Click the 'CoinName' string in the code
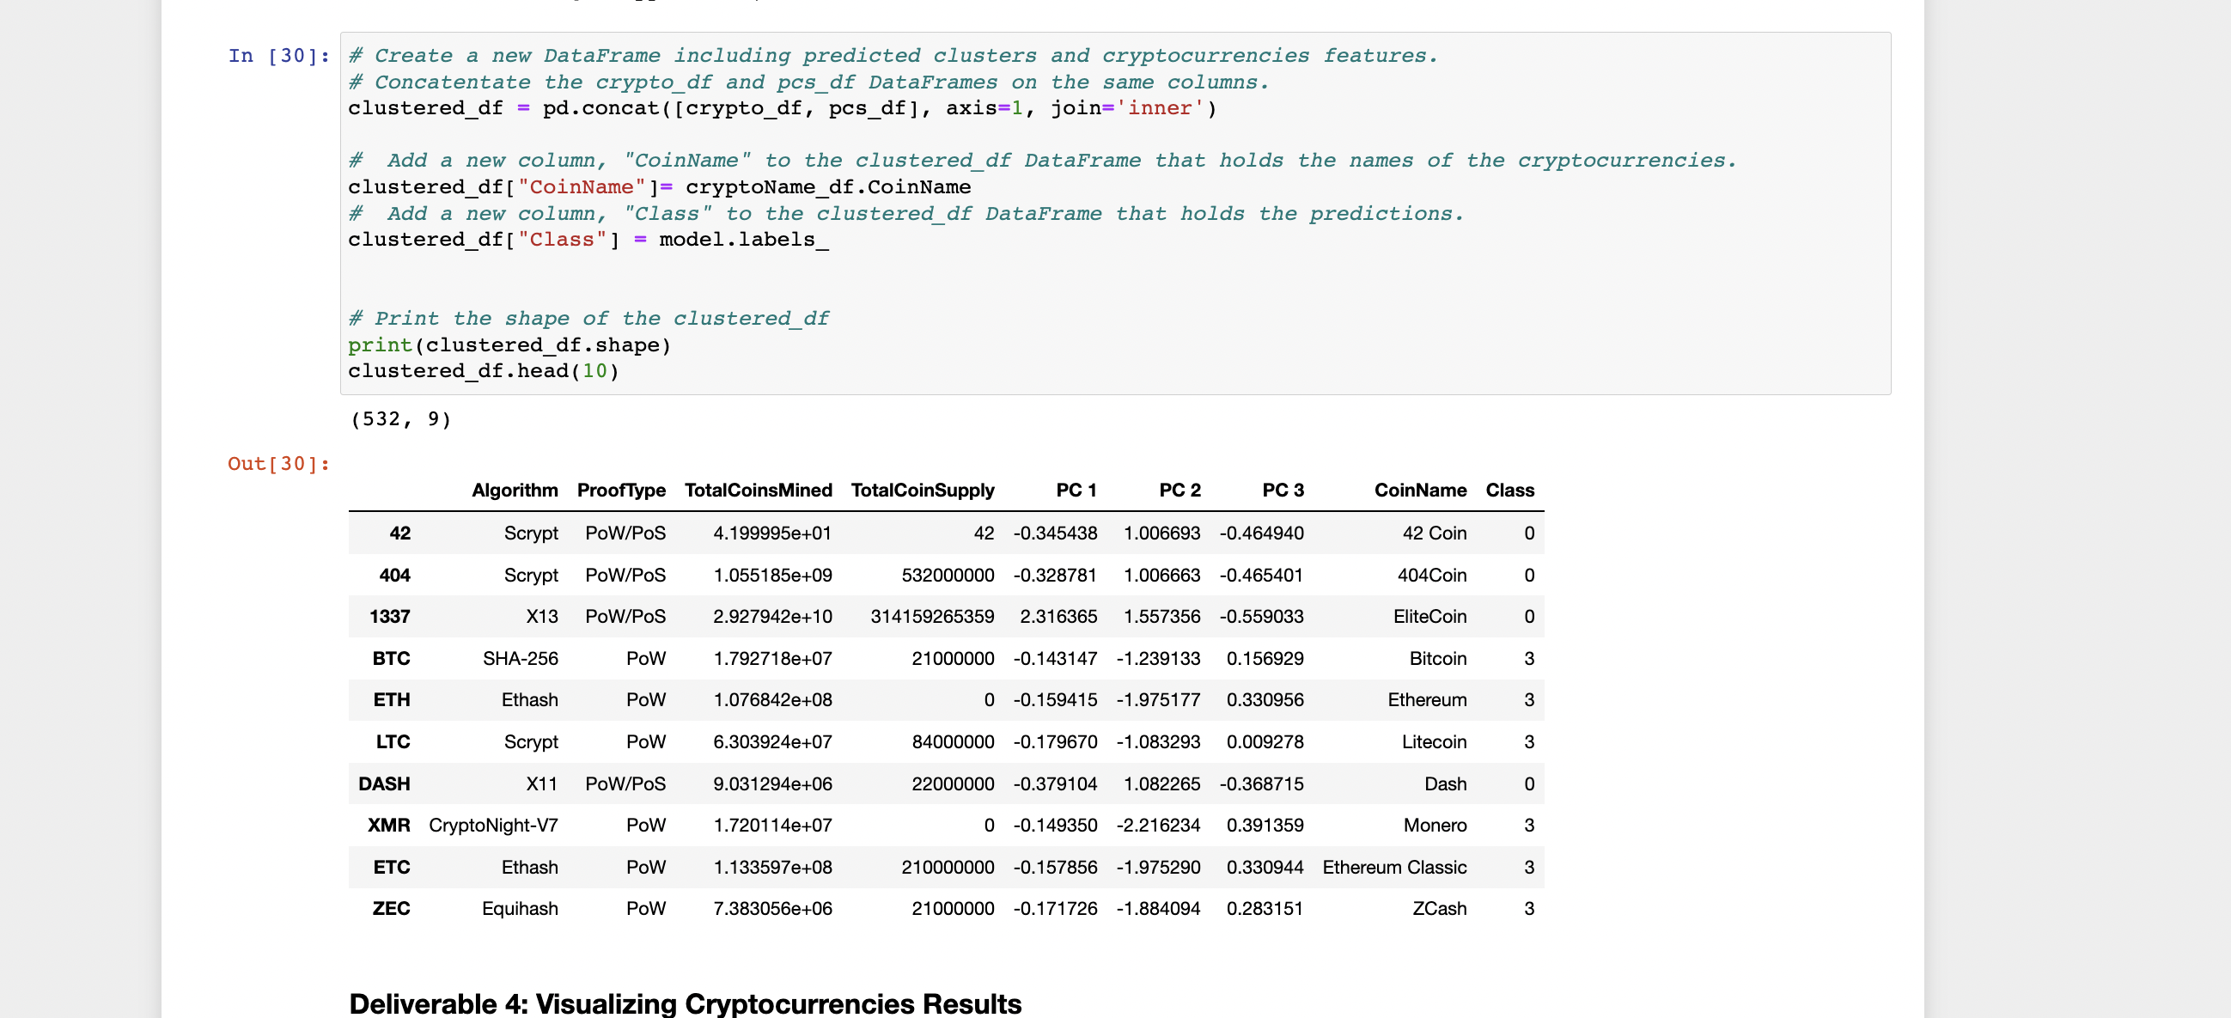 pos(582,186)
